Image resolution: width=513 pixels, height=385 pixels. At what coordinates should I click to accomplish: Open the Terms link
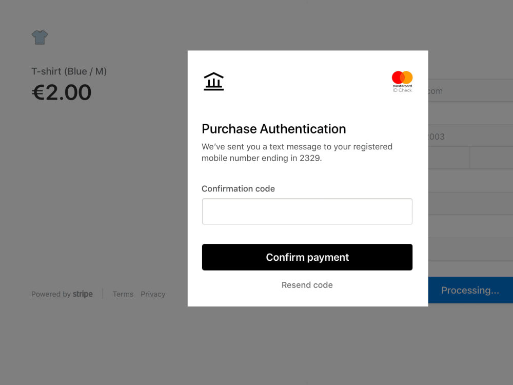pyautogui.click(x=123, y=294)
